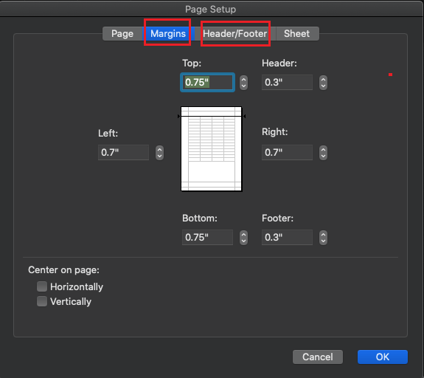Image resolution: width=424 pixels, height=378 pixels.
Task: Decrease Header margin with stepper down arrow
Action: pos(323,86)
